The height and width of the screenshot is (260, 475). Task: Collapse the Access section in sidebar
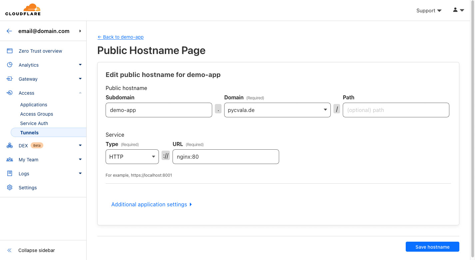pos(80,93)
